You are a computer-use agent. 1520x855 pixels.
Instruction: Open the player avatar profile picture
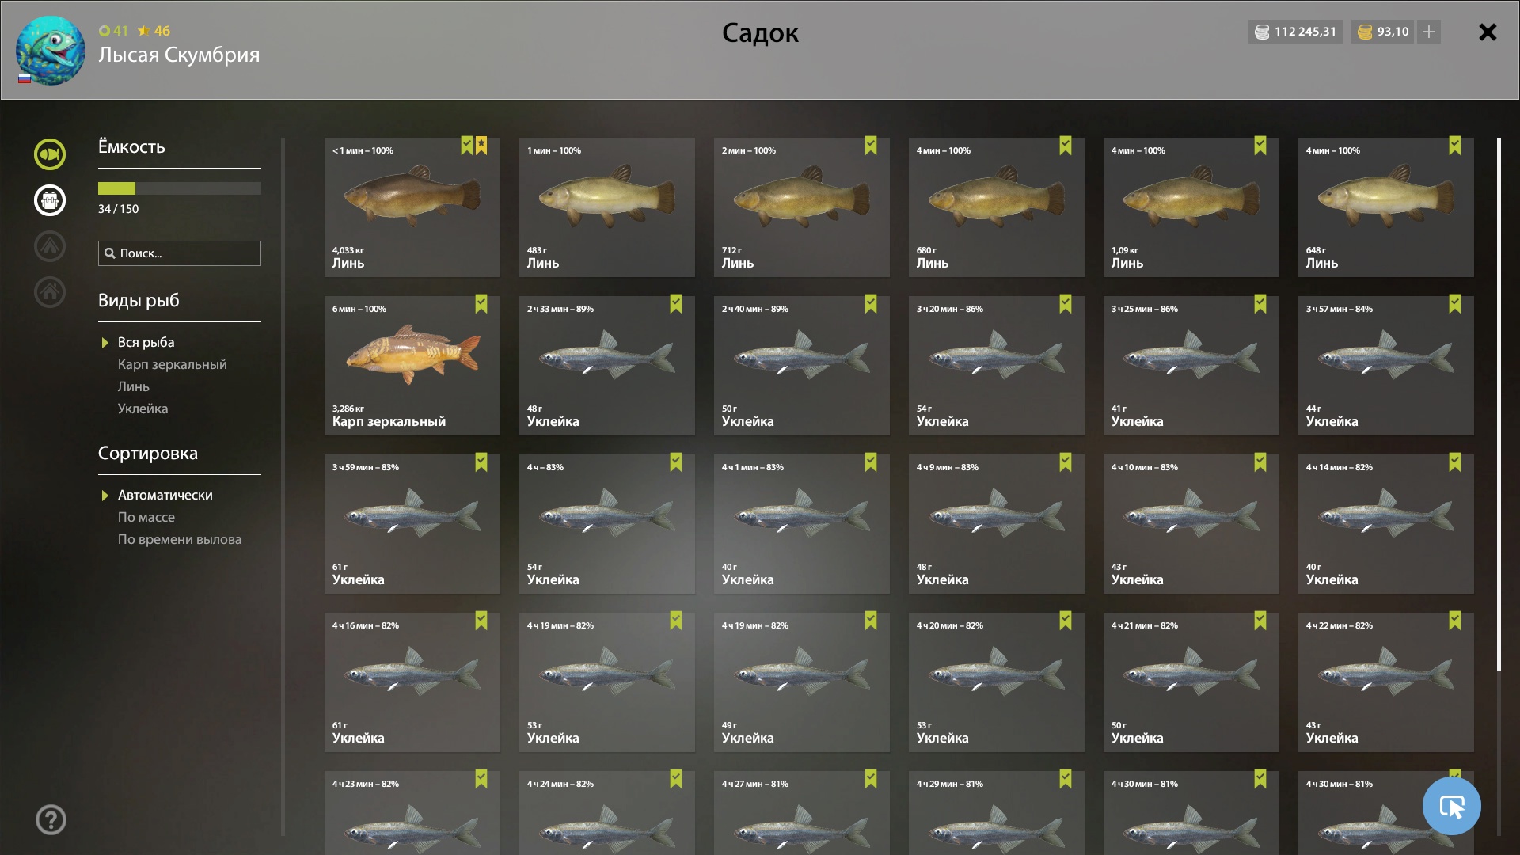tap(51, 51)
